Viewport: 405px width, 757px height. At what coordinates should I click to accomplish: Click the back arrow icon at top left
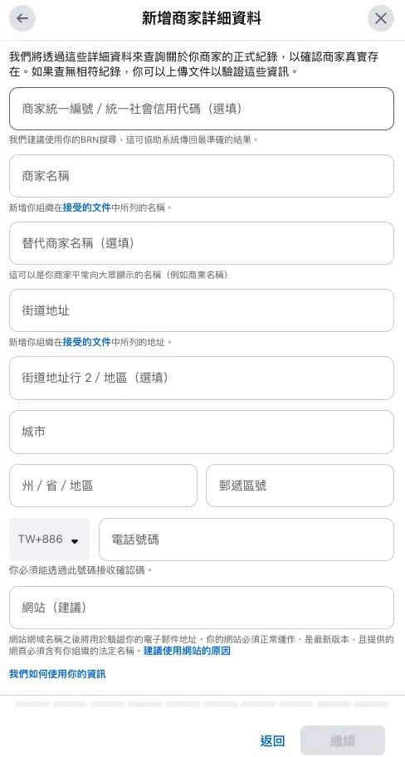pyautogui.click(x=22, y=18)
